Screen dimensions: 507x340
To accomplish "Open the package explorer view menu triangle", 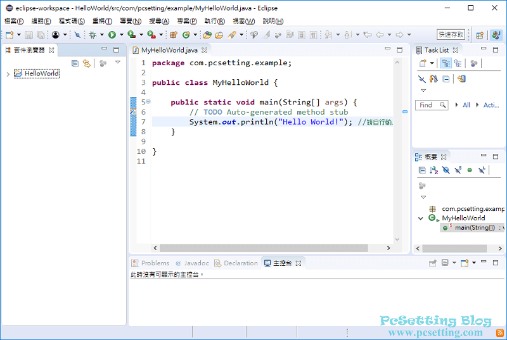I will click(118, 62).
